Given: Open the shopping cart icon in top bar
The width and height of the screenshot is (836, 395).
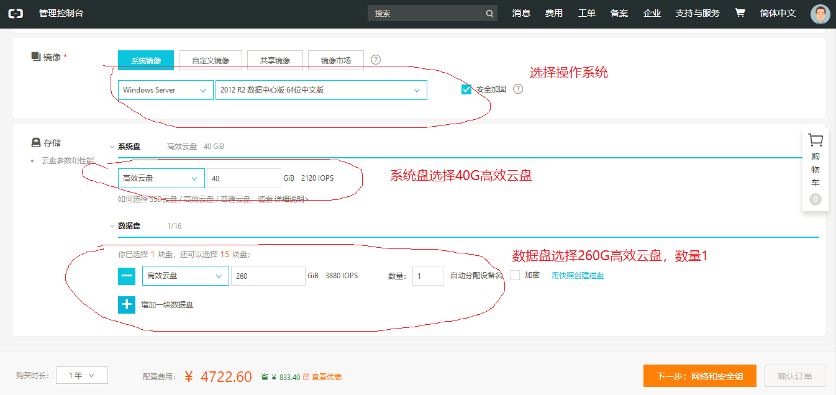Looking at the screenshot, I should (x=740, y=12).
